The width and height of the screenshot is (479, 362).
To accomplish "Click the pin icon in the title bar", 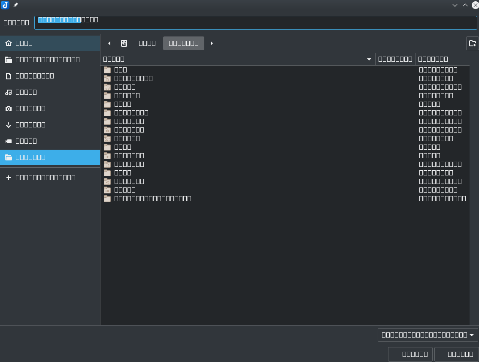I will click(x=15, y=5).
